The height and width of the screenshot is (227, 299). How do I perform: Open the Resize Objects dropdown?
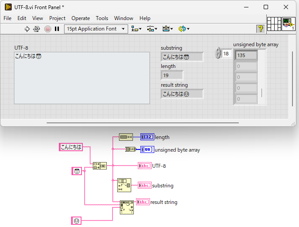tap(167, 29)
